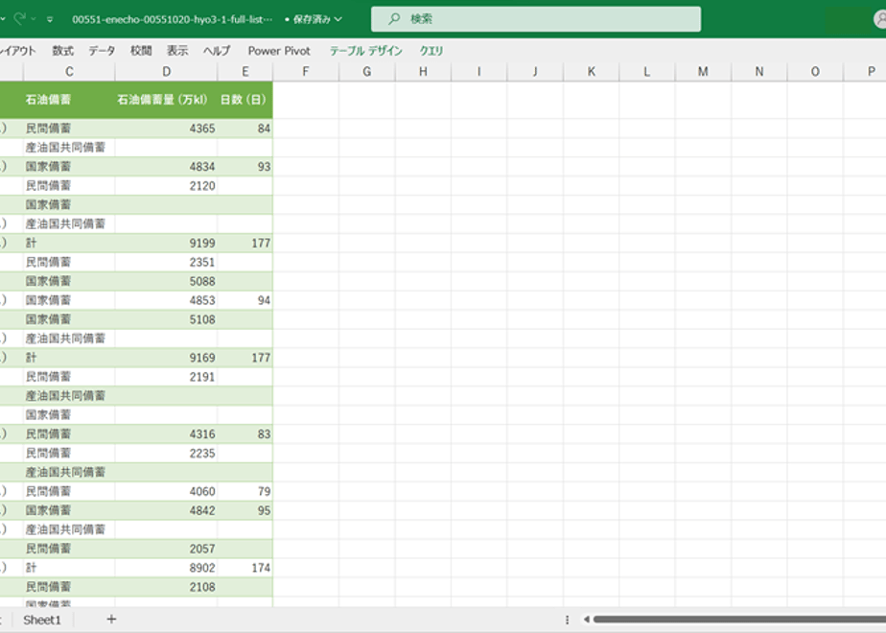
Task: Select cell with value 4060
Action: [166, 491]
